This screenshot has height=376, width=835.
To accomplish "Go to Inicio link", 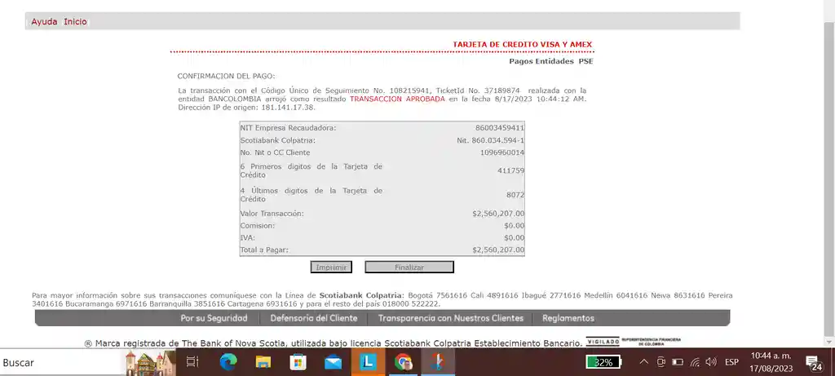I will (75, 22).
